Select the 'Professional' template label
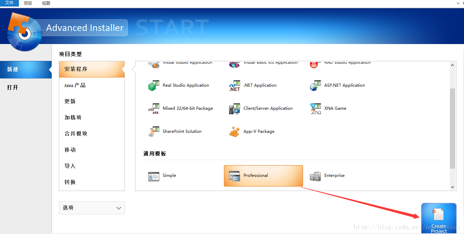 click(256, 175)
